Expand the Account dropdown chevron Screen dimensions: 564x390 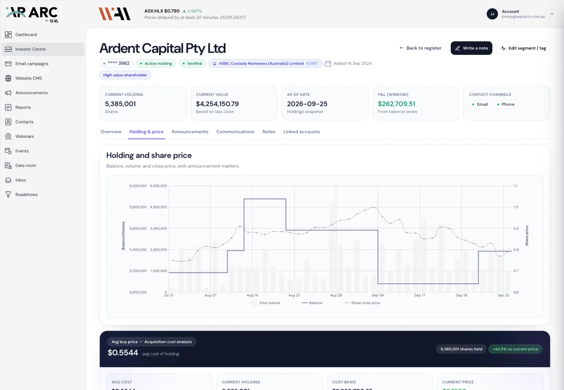pos(552,14)
